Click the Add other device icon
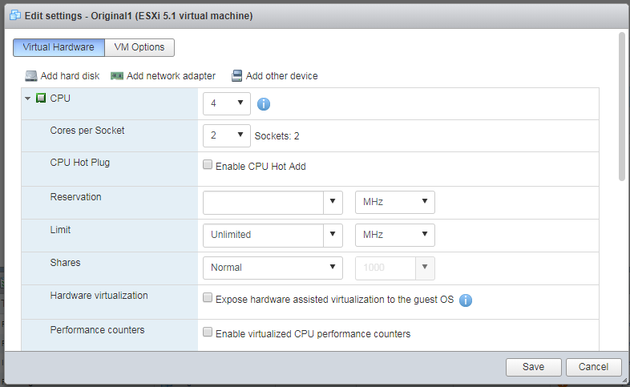630x387 pixels. pos(237,76)
